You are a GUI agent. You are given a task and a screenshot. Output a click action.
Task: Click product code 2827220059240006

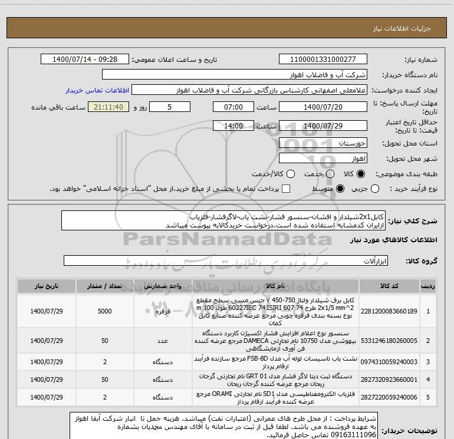[389, 397]
